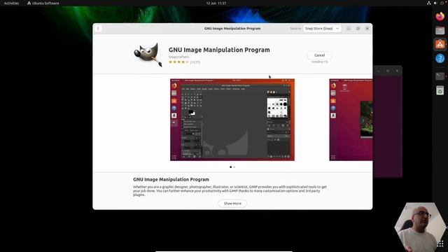Open Trash from the dock

tap(440, 90)
